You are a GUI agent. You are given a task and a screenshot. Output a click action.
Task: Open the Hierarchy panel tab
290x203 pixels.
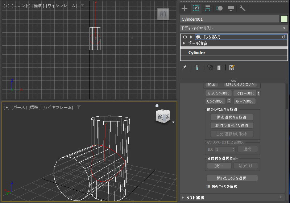pyautogui.click(x=207, y=8)
